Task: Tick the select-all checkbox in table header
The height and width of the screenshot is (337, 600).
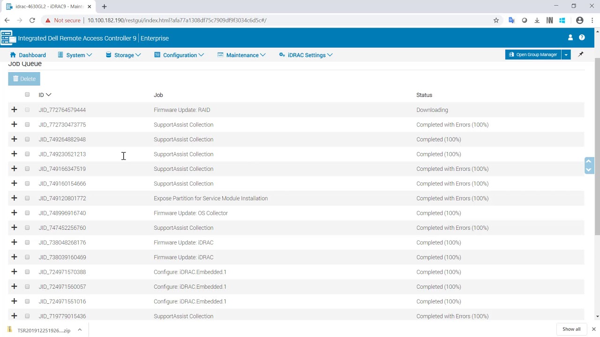Action: pos(27,95)
